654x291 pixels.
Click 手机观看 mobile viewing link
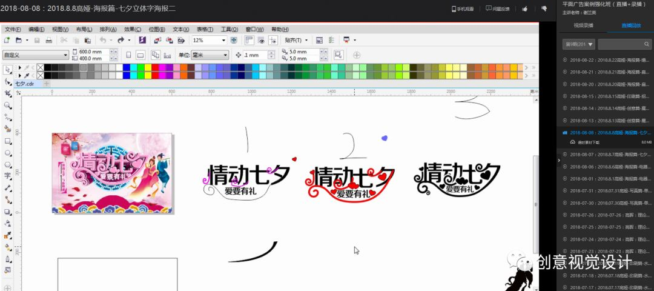463,8
